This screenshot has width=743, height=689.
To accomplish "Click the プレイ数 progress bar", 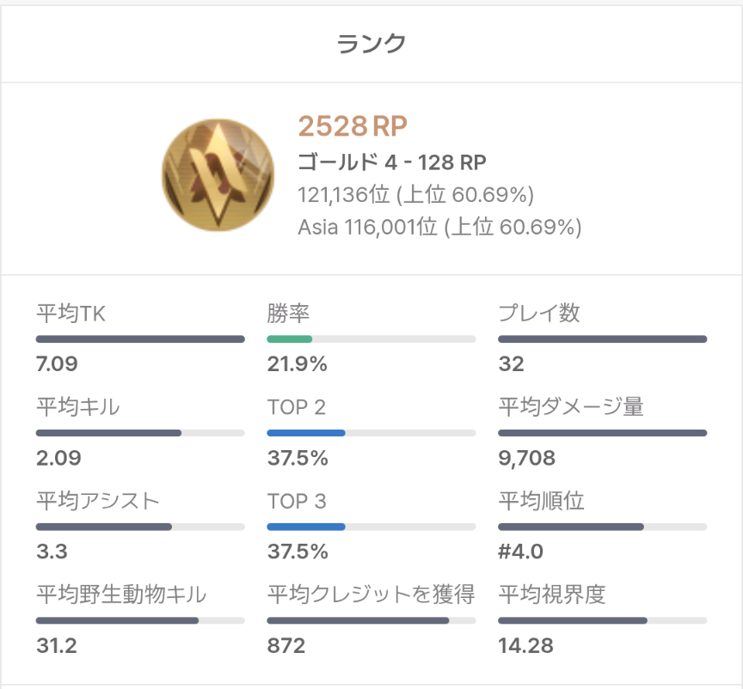I will [602, 339].
